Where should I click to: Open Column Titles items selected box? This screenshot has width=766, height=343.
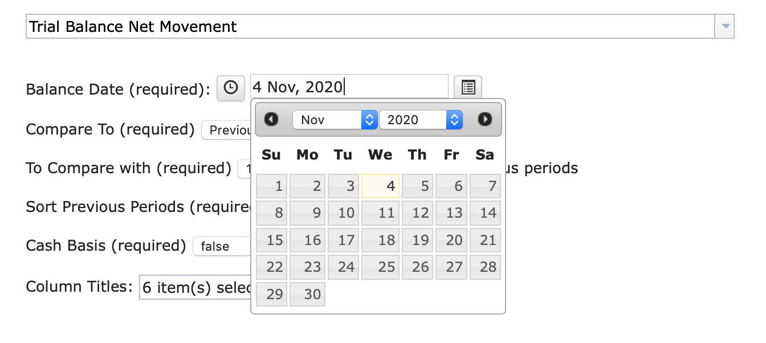coord(195,288)
